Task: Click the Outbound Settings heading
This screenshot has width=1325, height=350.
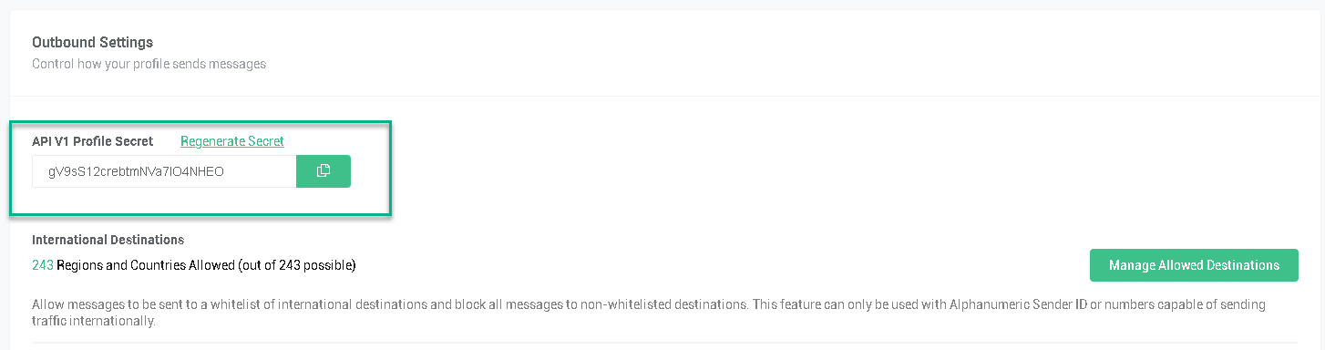Action: [x=92, y=42]
